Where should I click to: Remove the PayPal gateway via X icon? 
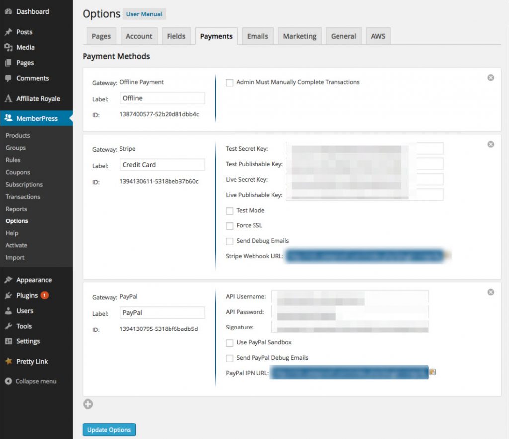pos(491,292)
